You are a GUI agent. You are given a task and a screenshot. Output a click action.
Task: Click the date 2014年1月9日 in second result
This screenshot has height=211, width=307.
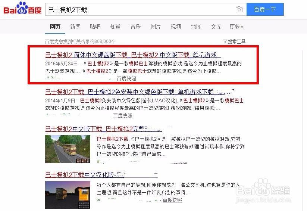pyautogui.click(x=60, y=100)
